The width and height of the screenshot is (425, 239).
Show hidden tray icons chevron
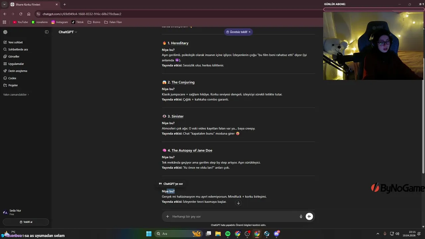pyautogui.click(x=378, y=234)
